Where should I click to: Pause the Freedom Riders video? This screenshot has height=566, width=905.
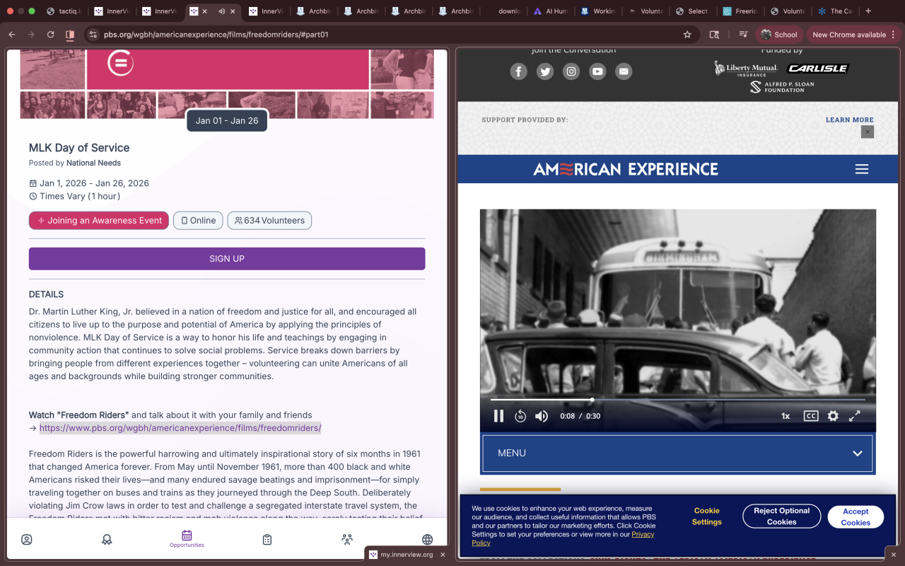pyautogui.click(x=498, y=416)
